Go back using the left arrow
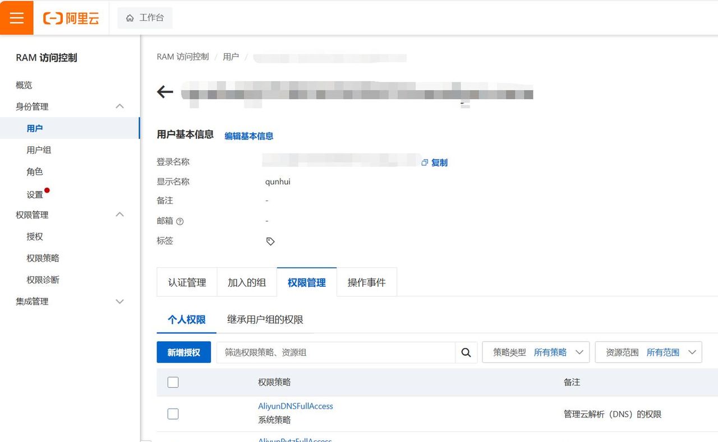This screenshot has height=442, width=718. tap(165, 92)
